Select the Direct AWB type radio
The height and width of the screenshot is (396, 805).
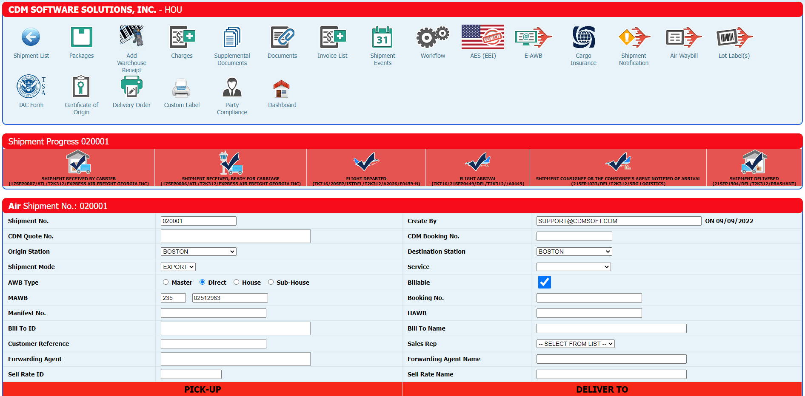(x=202, y=282)
